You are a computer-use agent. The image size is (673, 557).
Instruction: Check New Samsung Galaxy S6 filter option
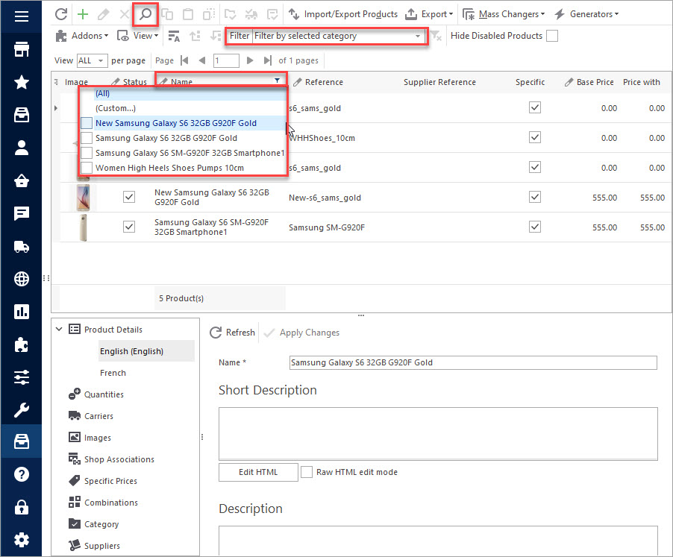[87, 123]
